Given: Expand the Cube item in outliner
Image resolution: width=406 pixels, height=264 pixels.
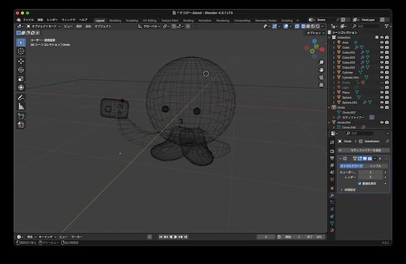Looking at the screenshot, I should point(334,48).
